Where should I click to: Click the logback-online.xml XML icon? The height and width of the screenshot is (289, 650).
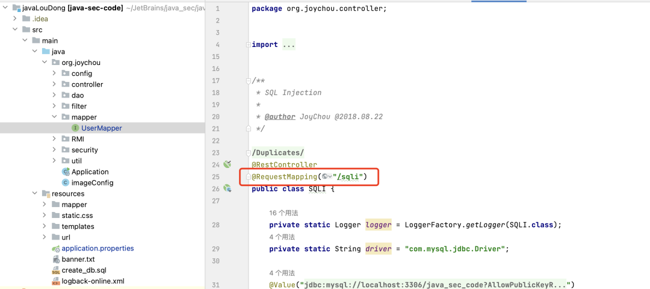55,282
